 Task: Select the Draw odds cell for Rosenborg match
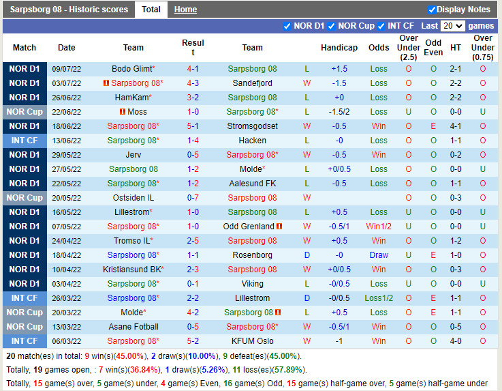[379, 255]
